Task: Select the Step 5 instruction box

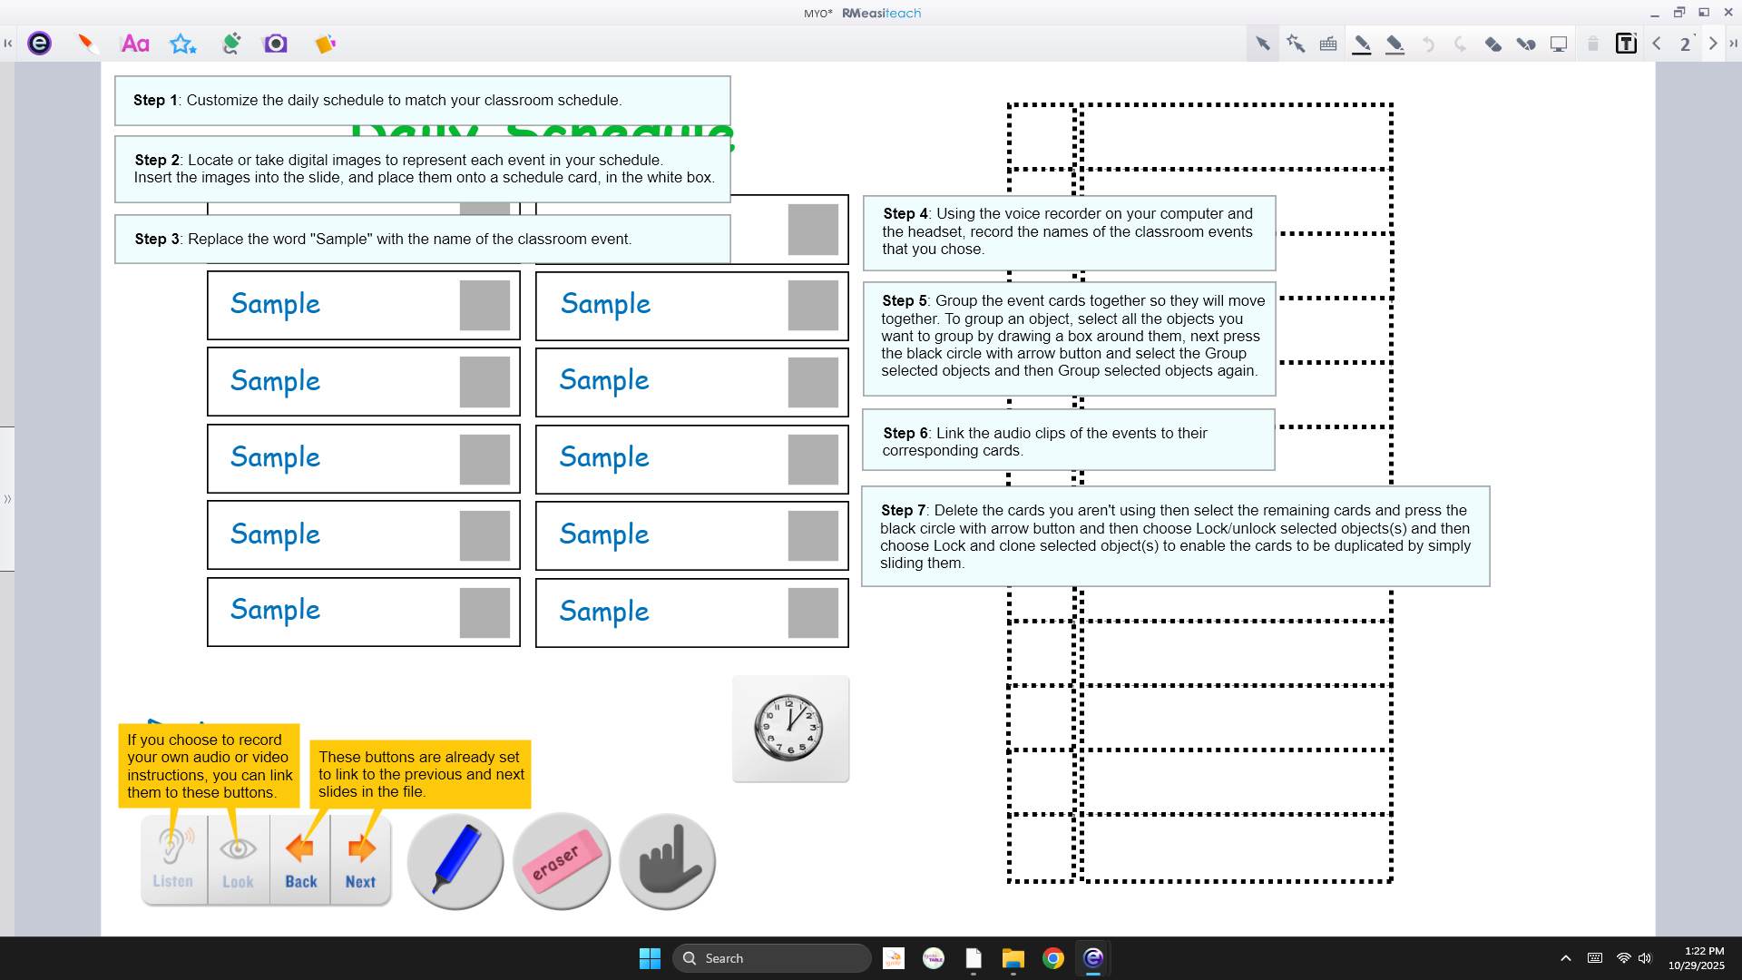Action: click(1069, 338)
